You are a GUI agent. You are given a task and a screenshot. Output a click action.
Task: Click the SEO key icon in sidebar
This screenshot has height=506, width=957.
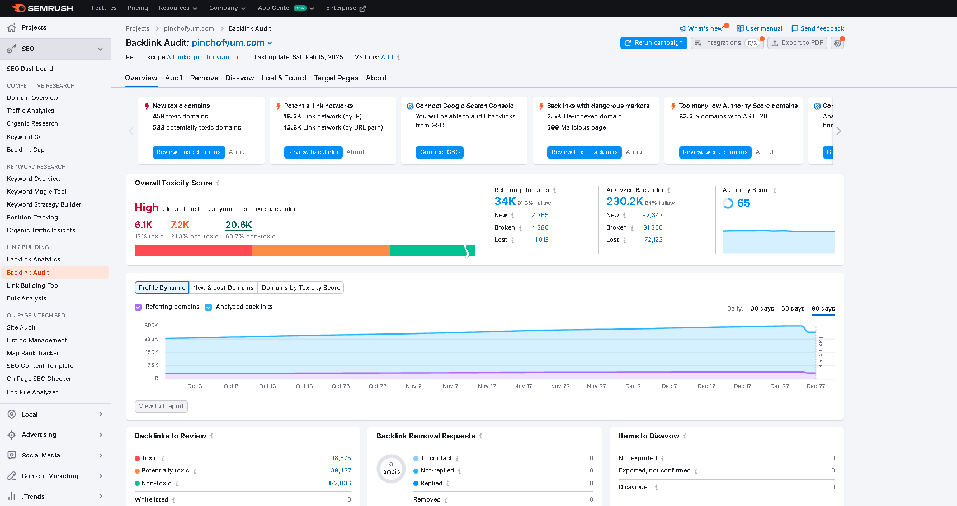(12, 49)
